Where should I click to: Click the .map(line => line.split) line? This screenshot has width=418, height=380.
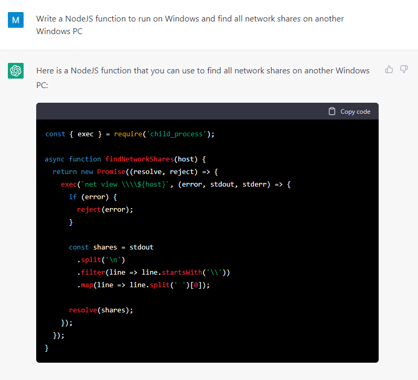[143, 285]
